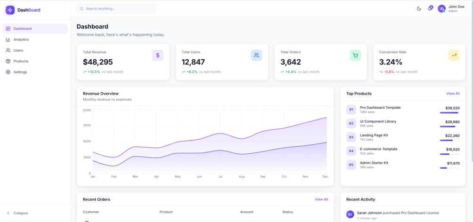
Task: Click the 3.24% conversion rate value
Action: (x=391, y=62)
